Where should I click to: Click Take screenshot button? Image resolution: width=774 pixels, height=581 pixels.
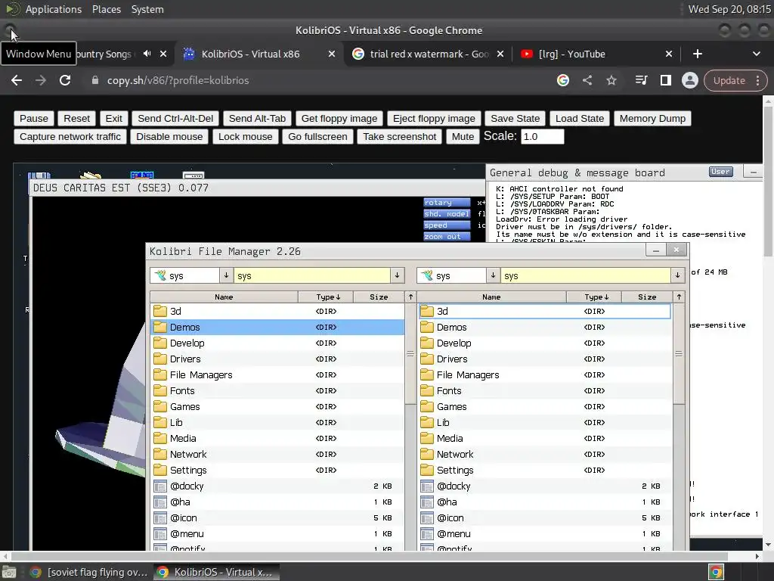(399, 137)
